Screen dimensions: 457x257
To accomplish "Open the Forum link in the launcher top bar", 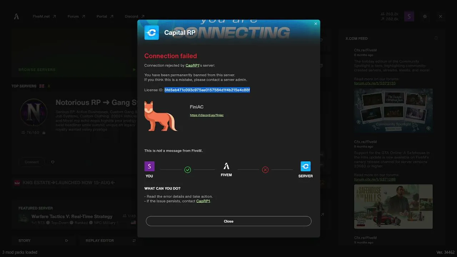I will [x=76, y=16].
